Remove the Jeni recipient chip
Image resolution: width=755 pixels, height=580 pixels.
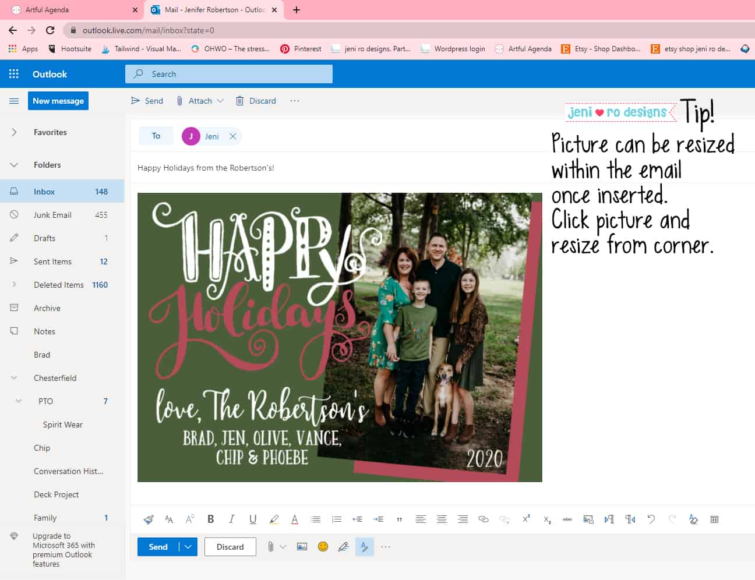tap(233, 136)
